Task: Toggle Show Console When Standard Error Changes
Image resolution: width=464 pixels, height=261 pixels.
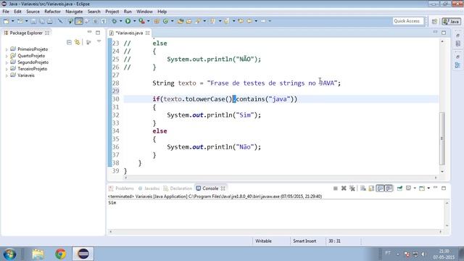Action: click(x=389, y=188)
